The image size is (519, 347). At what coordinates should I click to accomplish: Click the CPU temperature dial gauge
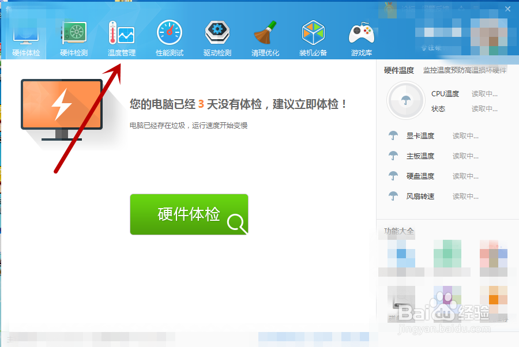pos(406,100)
